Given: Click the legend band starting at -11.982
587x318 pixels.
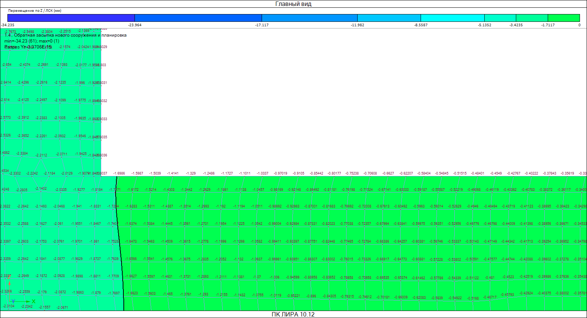Looking at the screenshot, I should [x=389, y=18].
